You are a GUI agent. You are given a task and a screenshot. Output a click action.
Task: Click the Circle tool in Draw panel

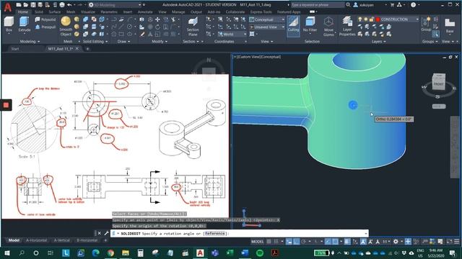[x=129, y=27]
